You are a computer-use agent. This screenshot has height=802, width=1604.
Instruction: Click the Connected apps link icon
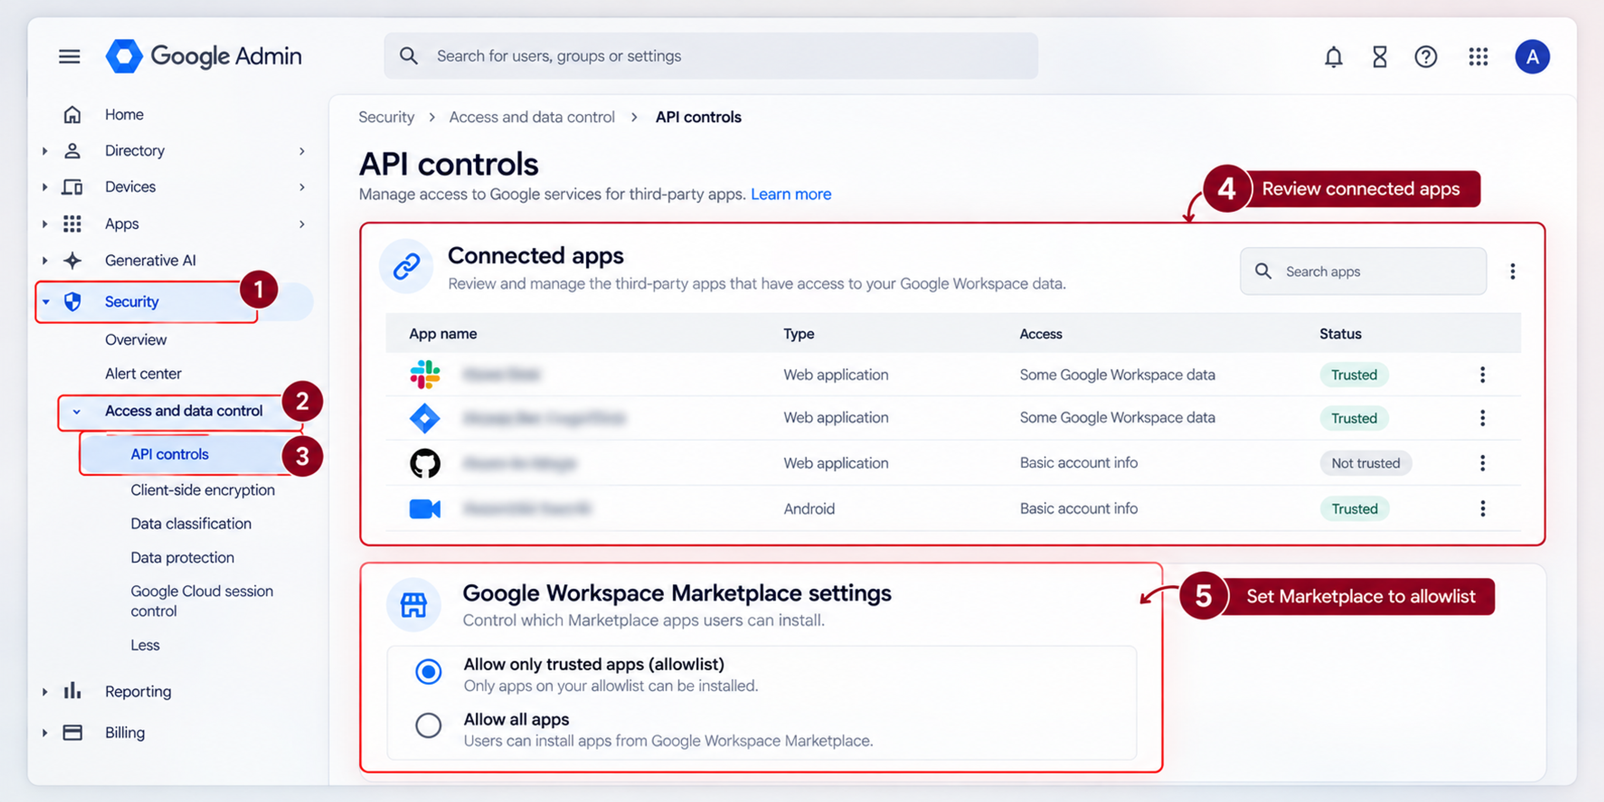(406, 266)
